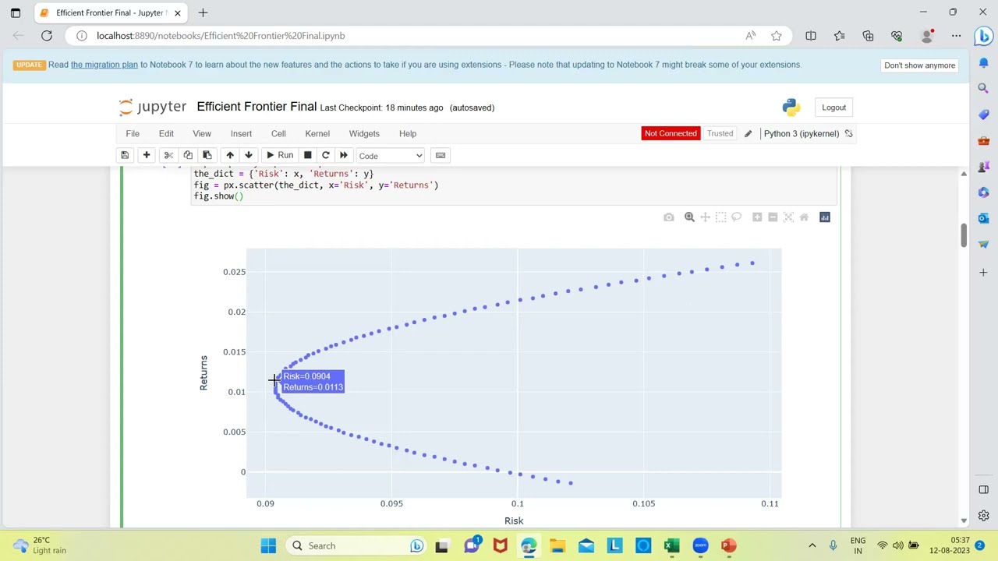
Task: Open a new browser tab
Action: pos(203,12)
